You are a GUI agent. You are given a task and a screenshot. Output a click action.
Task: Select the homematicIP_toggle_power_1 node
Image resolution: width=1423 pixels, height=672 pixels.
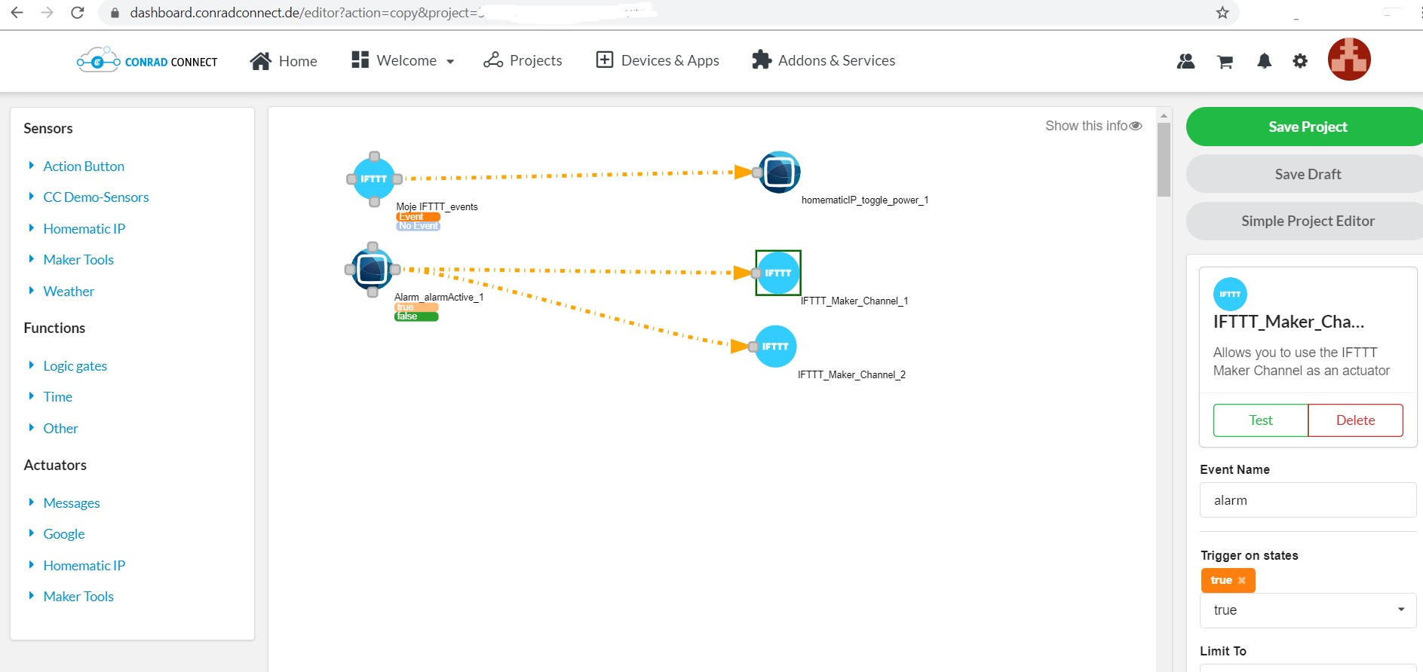tap(779, 173)
